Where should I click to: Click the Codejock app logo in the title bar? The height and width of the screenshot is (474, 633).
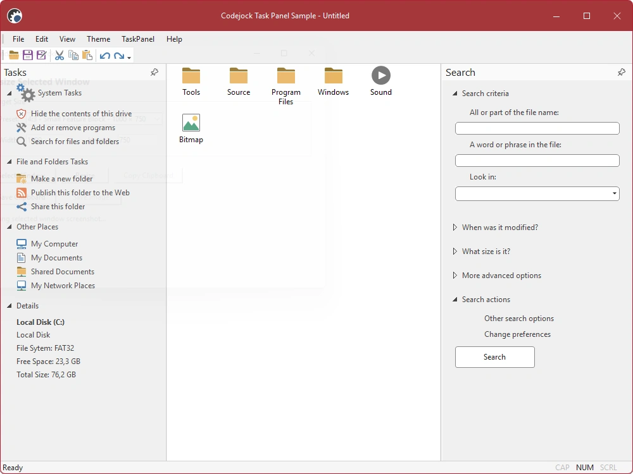coord(15,16)
